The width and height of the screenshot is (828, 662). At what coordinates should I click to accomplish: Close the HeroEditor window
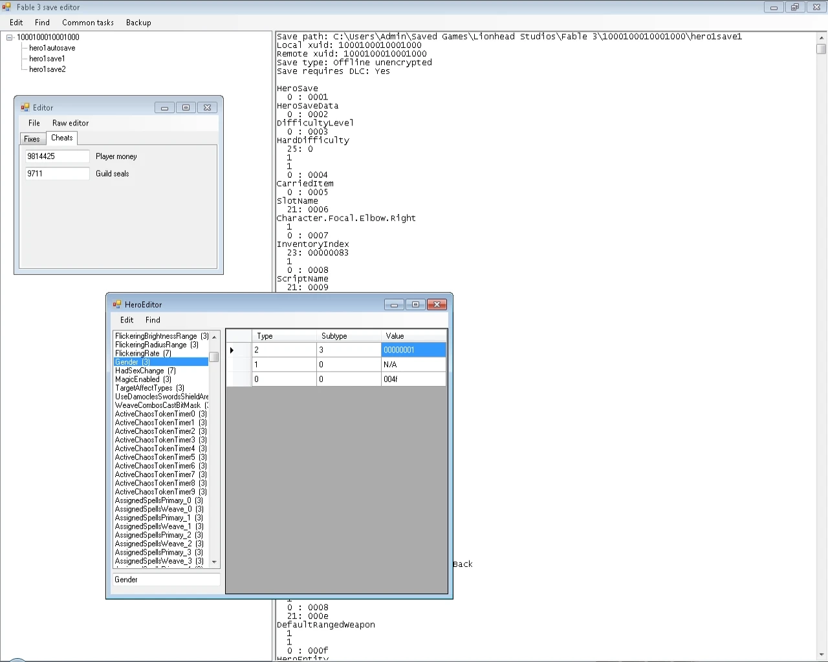point(437,304)
